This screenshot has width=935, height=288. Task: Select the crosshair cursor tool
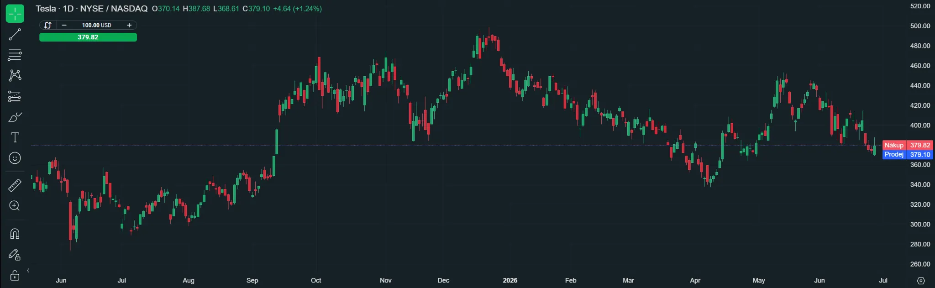point(15,14)
